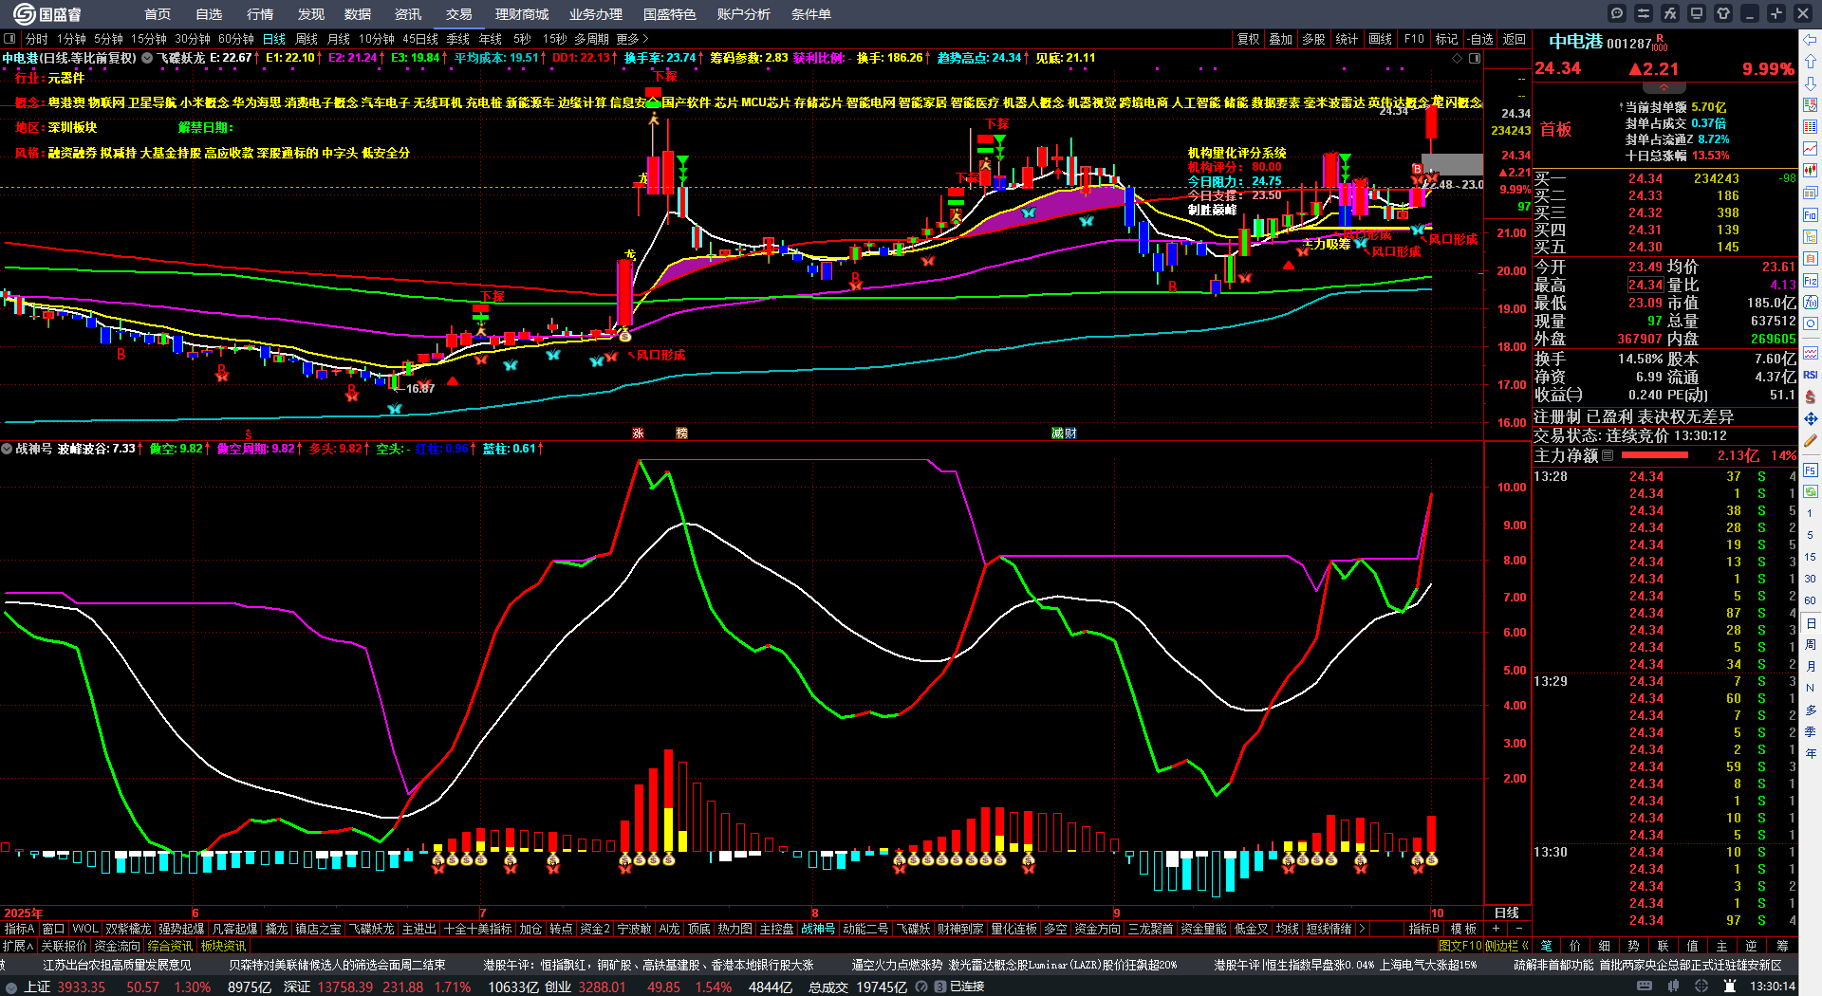Toggle the 战神号 indicator check circle

7,449
